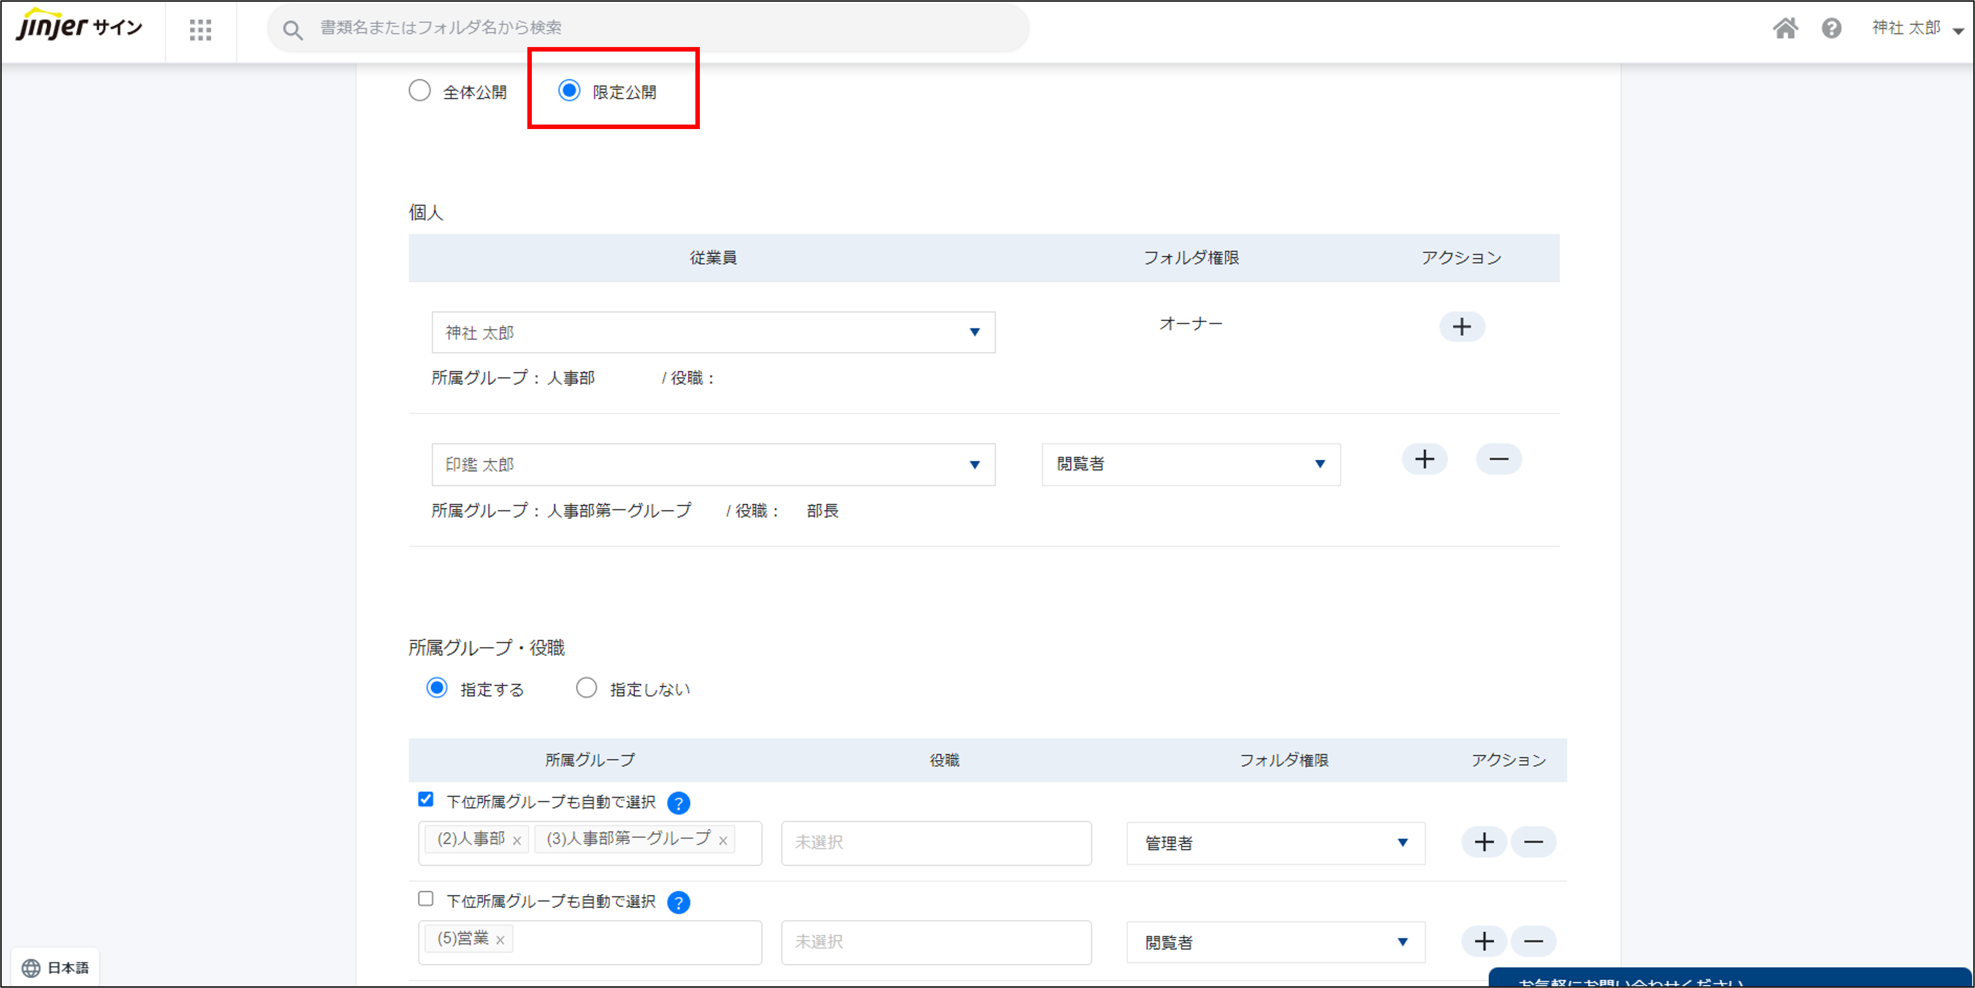
Task: Open the help question mark icon
Action: pyautogui.click(x=1832, y=28)
